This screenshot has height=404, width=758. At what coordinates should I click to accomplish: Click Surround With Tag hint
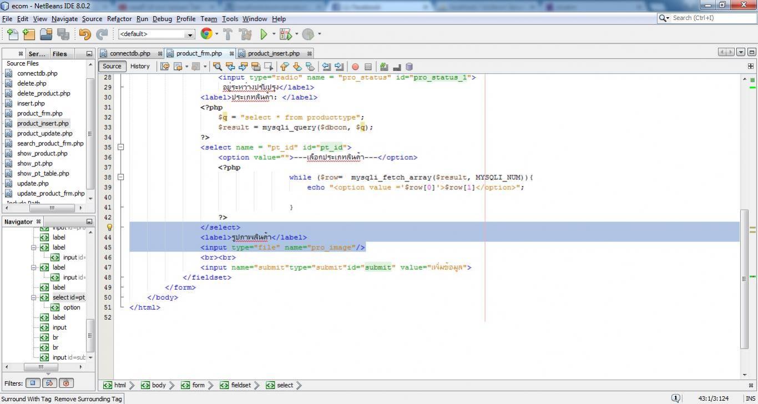(26, 399)
